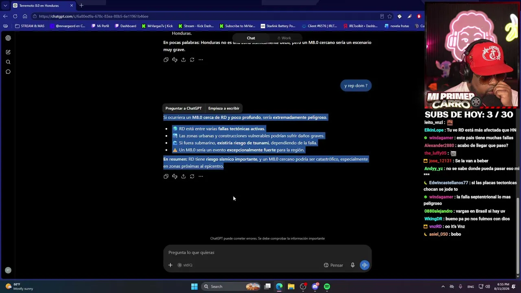Viewport: 521px width, 293px height.
Task: Open the Starlink Battery bookmark
Action: (x=278, y=26)
